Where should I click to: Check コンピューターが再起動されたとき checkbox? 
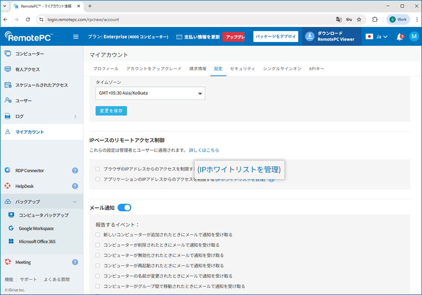98,265
